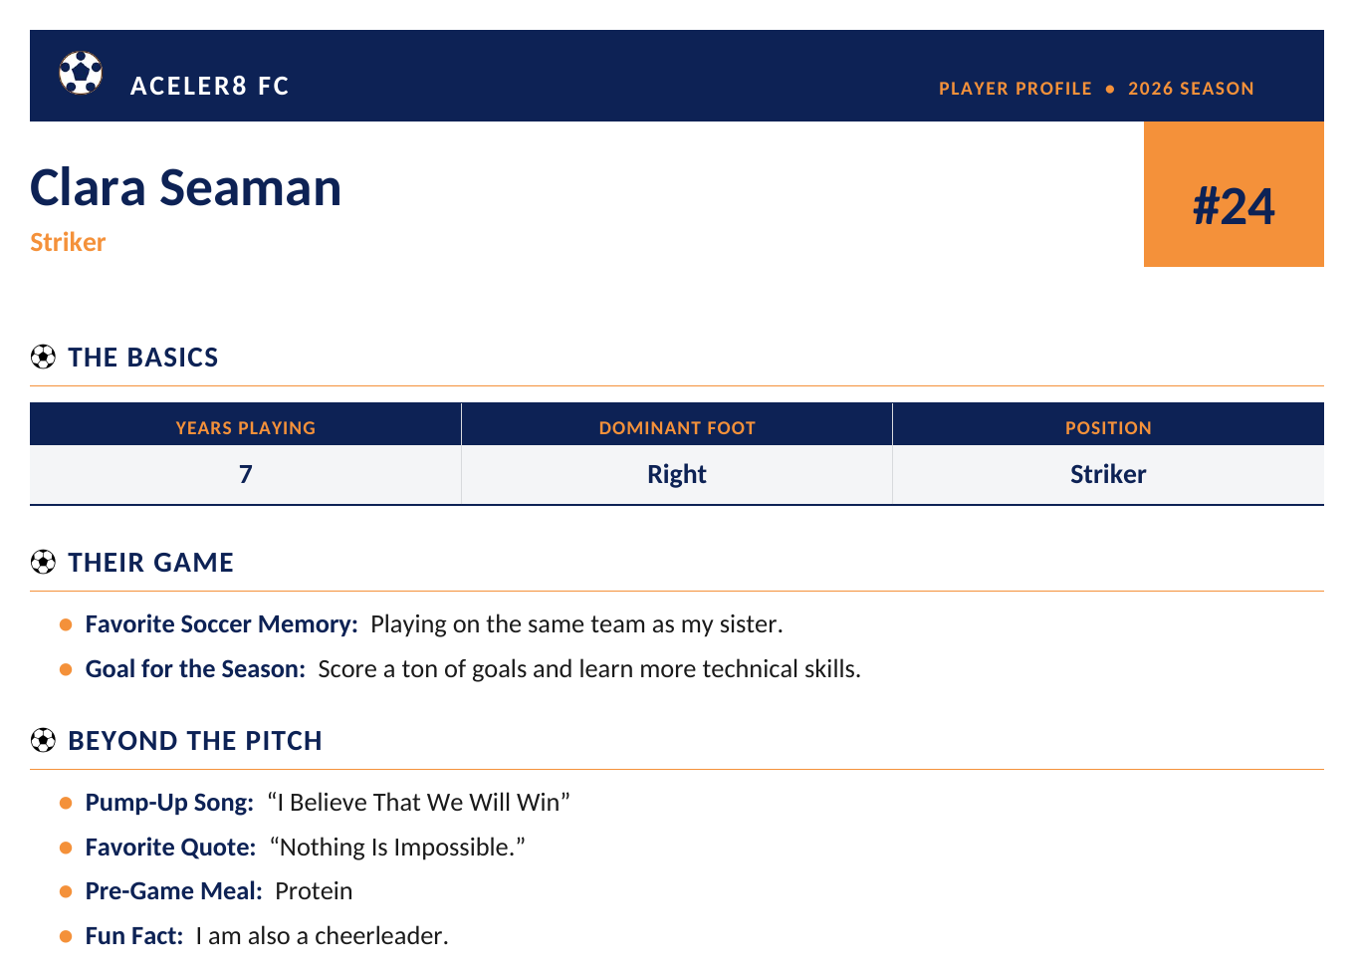
Task: Select the YEARS PLAYING column header
Action: point(246,428)
